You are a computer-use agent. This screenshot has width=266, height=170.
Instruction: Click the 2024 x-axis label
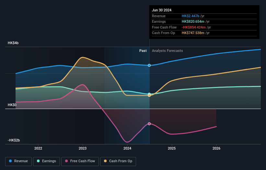[127, 149]
